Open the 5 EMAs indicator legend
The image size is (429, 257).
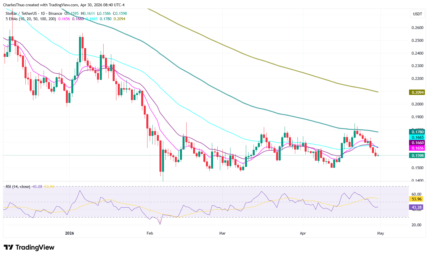pyautogui.click(x=31, y=19)
